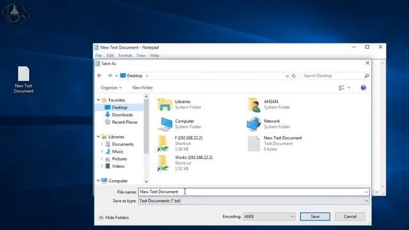
Task: Open Notepad Format menu
Action: pos(125,56)
